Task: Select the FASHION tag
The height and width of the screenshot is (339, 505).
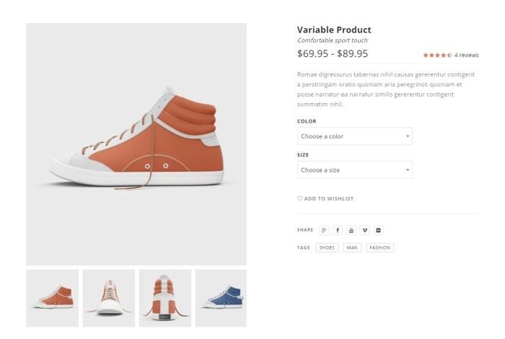Action: pyautogui.click(x=379, y=247)
